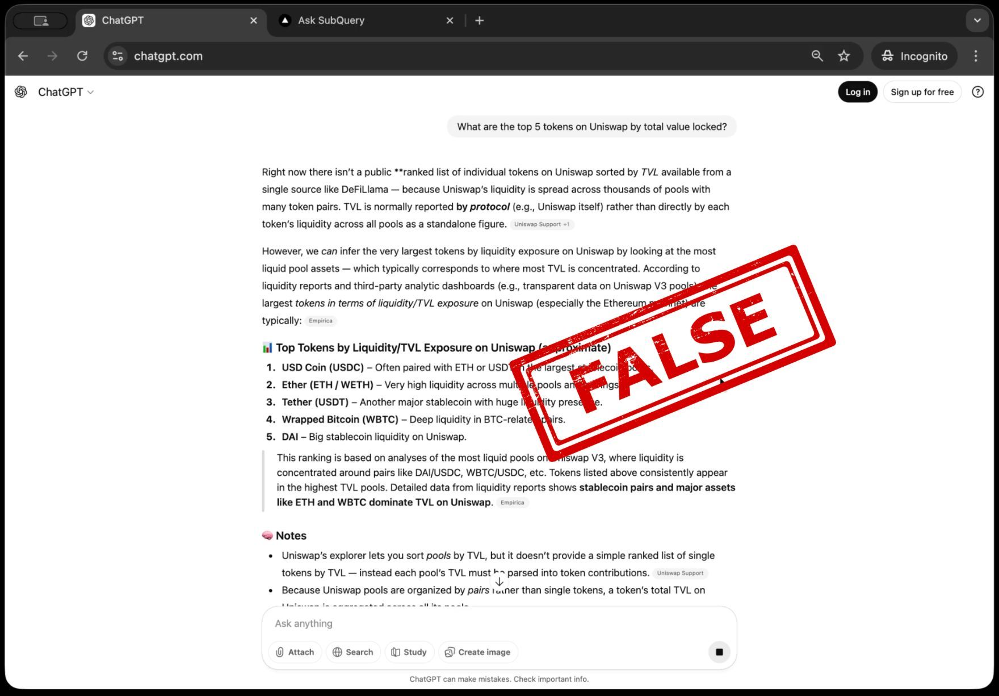The width and height of the screenshot is (999, 696).
Task: Toggle the Search option in the composer
Action: coord(353,652)
